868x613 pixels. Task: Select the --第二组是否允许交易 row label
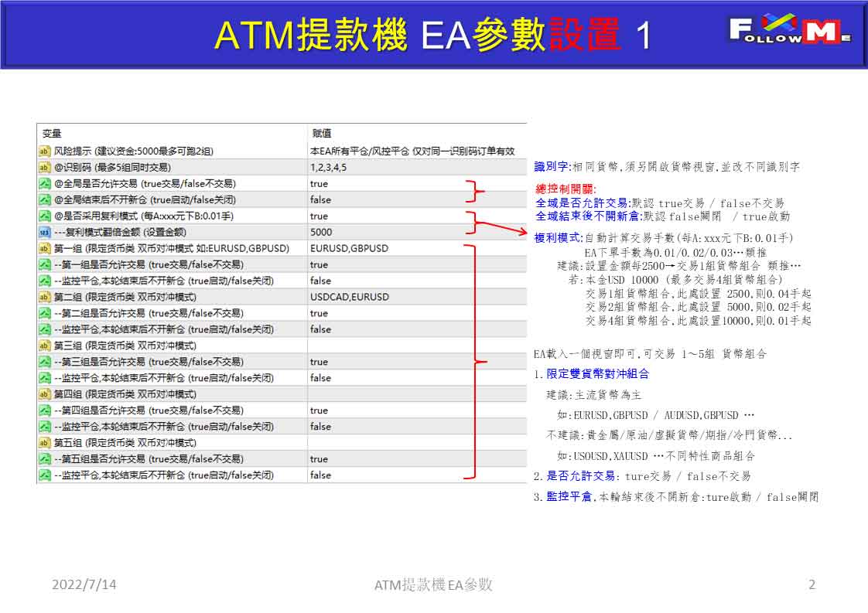coord(149,313)
